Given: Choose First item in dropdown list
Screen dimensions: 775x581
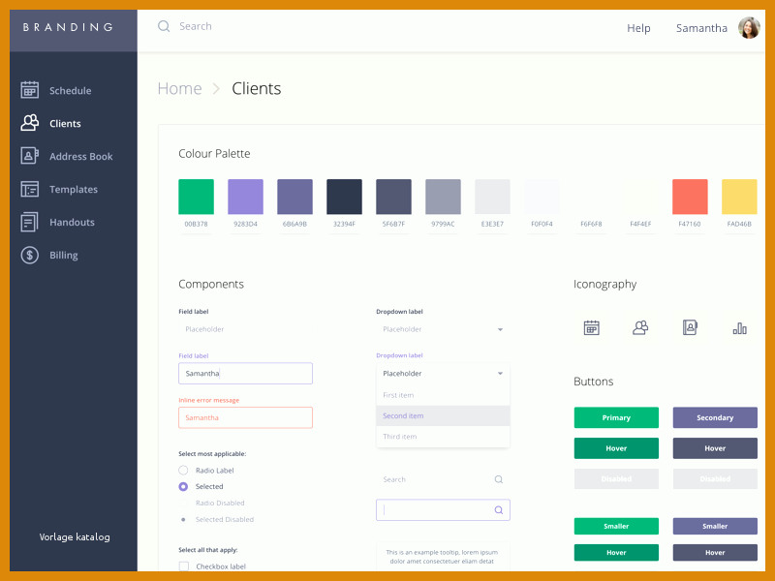Looking at the screenshot, I should click(x=443, y=395).
